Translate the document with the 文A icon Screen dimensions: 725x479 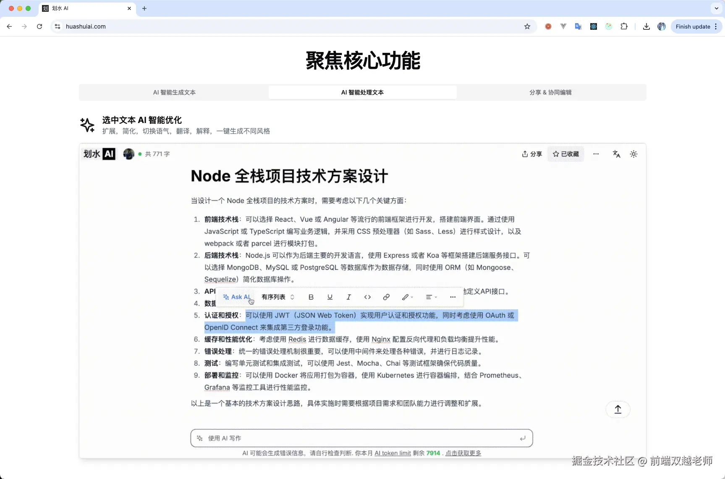(x=616, y=154)
